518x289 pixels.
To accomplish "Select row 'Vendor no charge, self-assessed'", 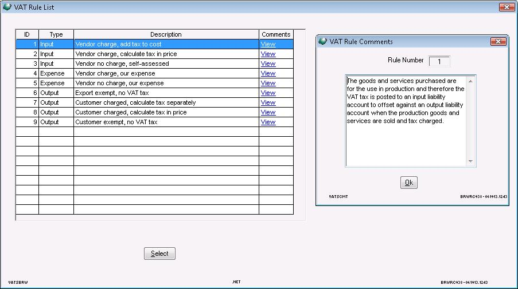I will pyautogui.click(x=155, y=64).
